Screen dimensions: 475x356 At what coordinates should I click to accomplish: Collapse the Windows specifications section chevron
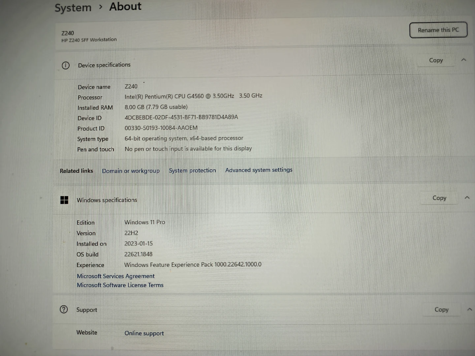coord(467,198)
